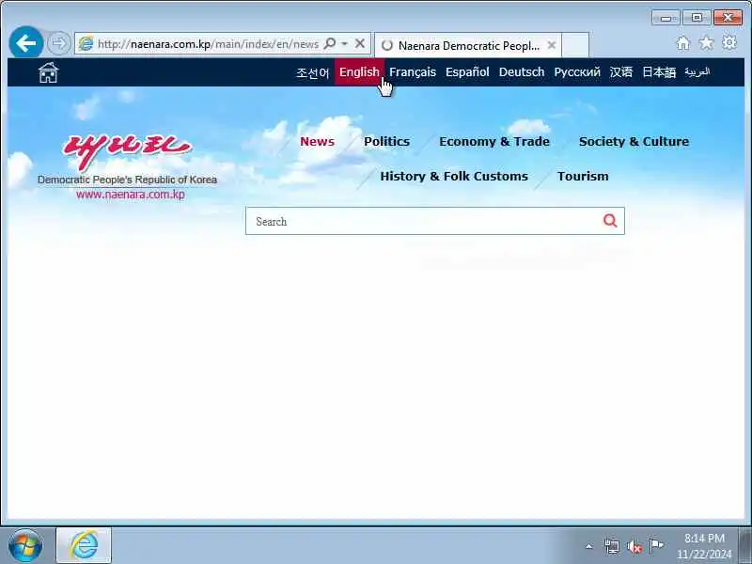This screenshot has width=752, height=564.
Task: Click the Show desktop strip by the clock
Action: tap(745, 546)
